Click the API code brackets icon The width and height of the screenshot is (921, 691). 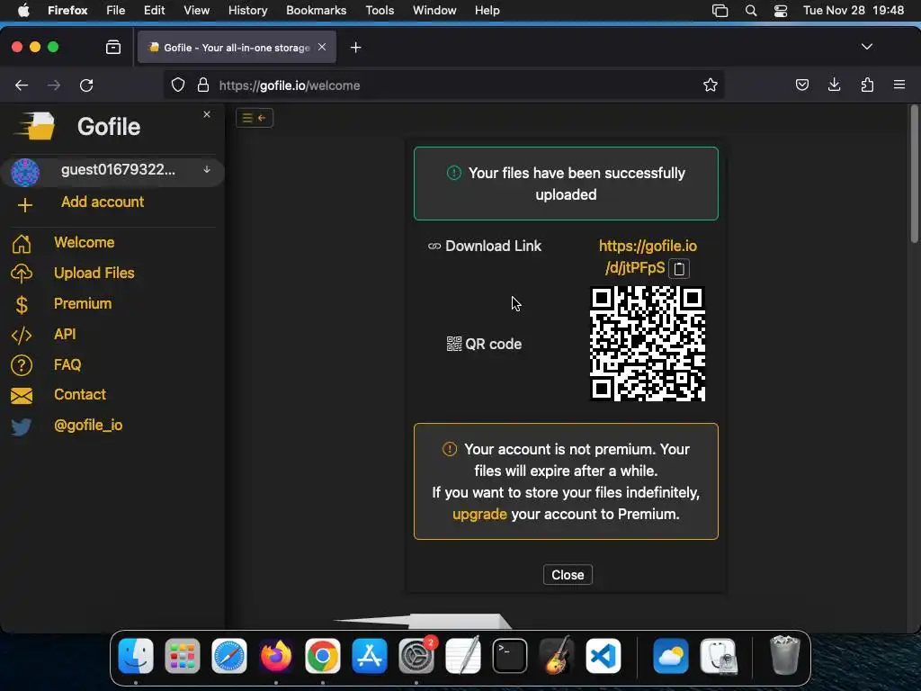tap(22, 335)
